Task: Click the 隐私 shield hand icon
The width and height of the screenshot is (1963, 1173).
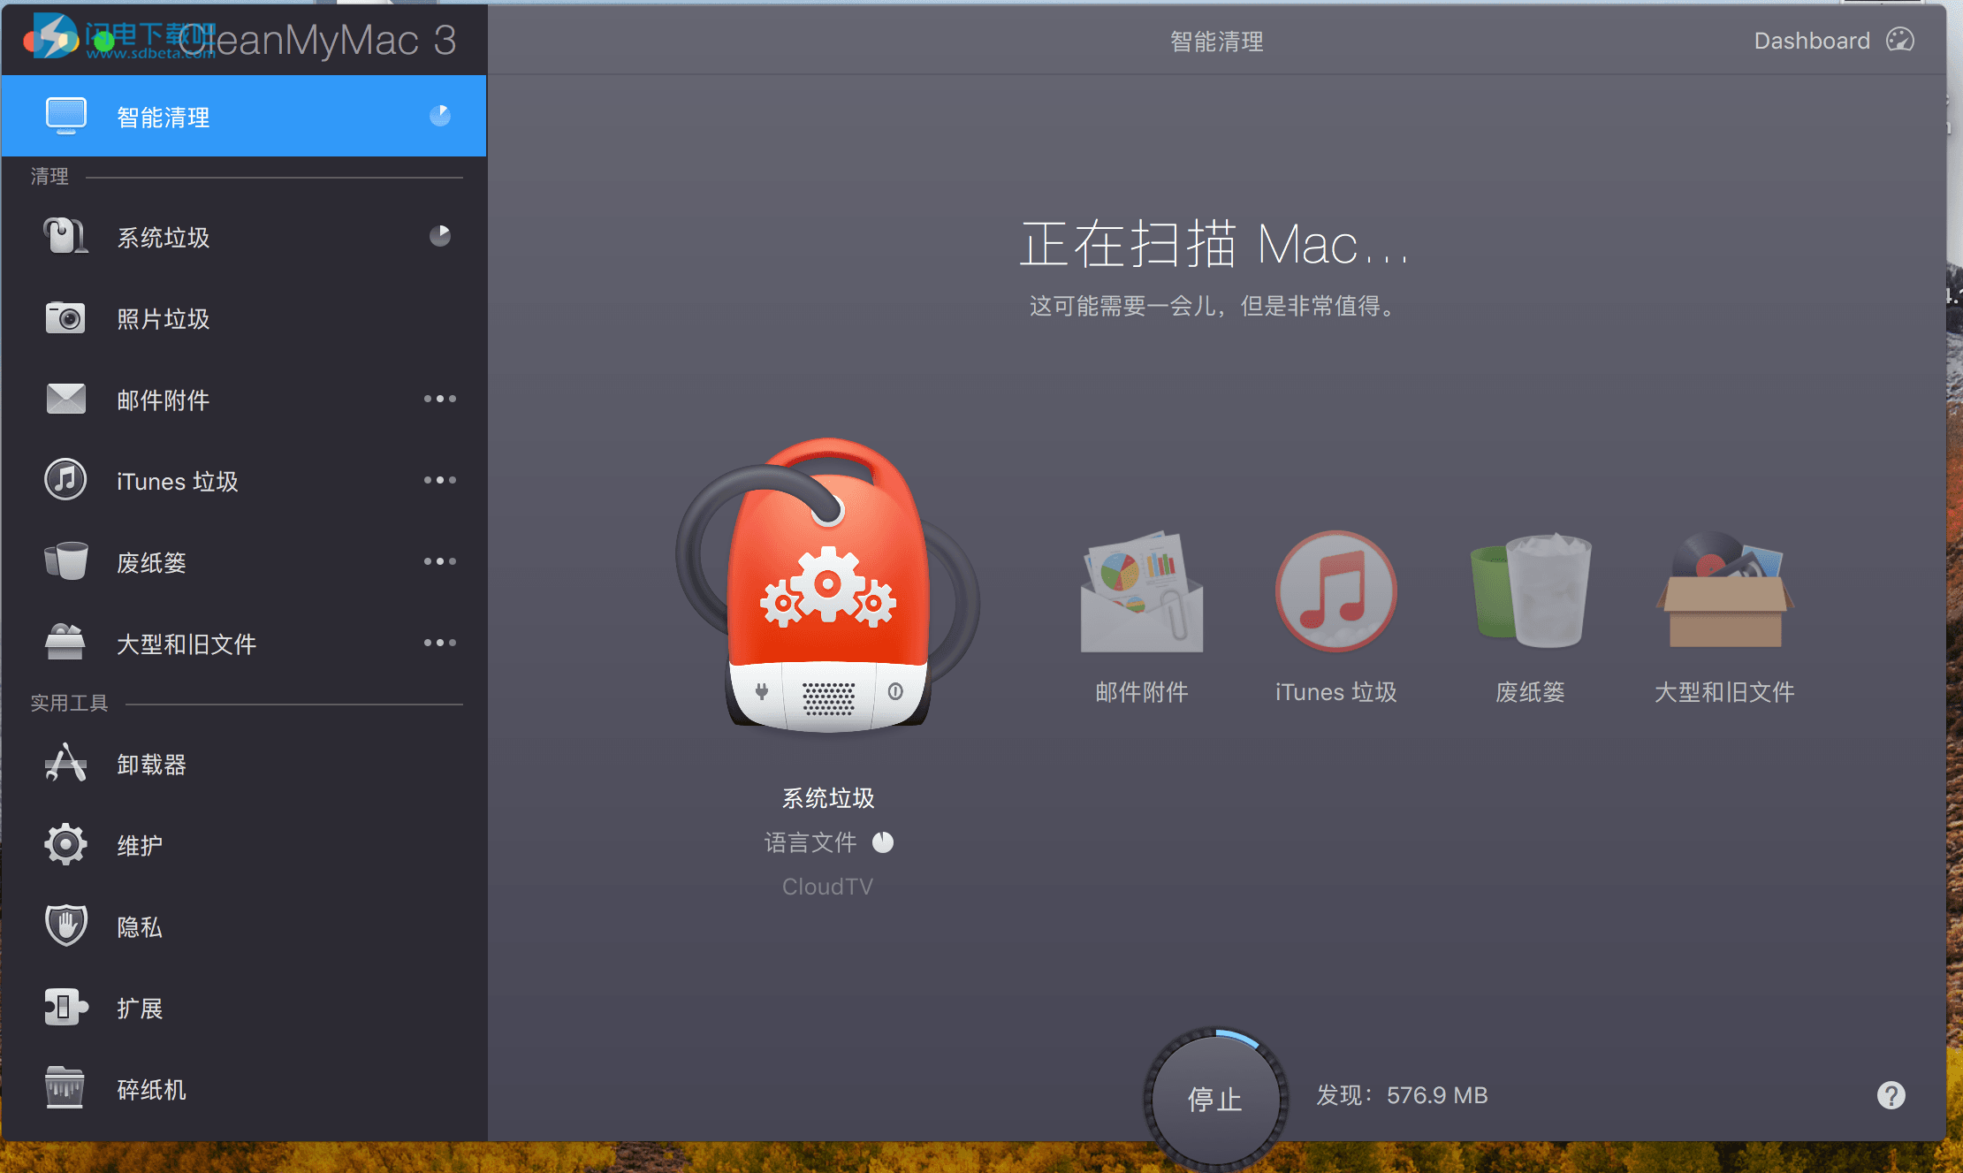Action: (x=65, y=925)
